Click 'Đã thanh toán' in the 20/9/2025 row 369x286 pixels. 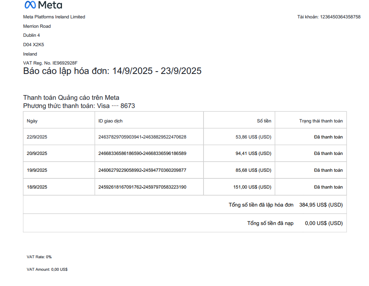(x=328, y=153)
